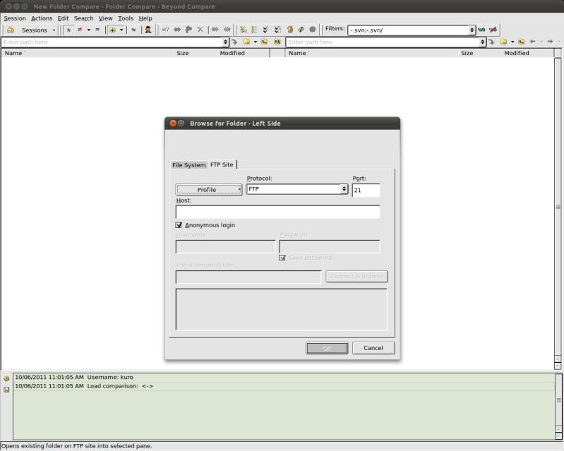Toggle Show All (asterisk) filter
Viewport: 564px width, 451px height.
(x=68, y=30)
